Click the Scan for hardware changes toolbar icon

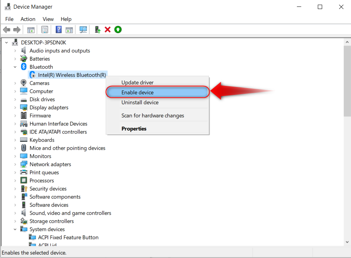click(83, 30)
